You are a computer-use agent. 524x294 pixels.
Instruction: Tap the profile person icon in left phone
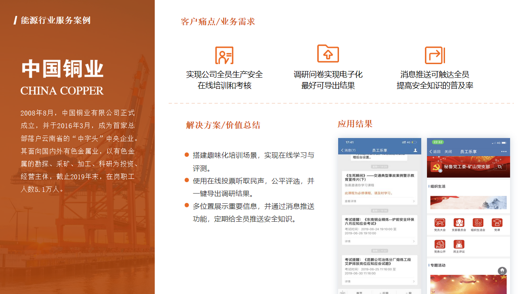pos(415,150)
